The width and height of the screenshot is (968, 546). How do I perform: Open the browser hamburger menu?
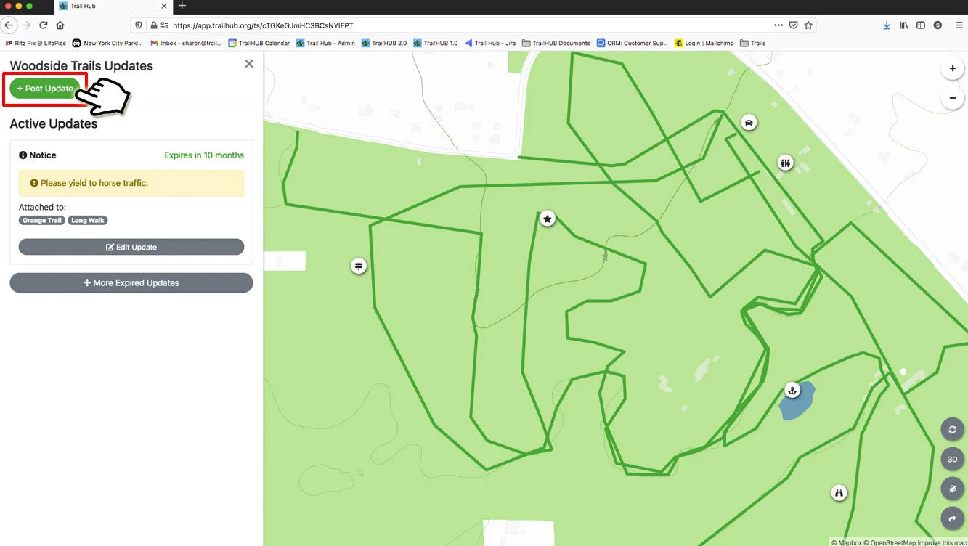click(x=959, y=25)
